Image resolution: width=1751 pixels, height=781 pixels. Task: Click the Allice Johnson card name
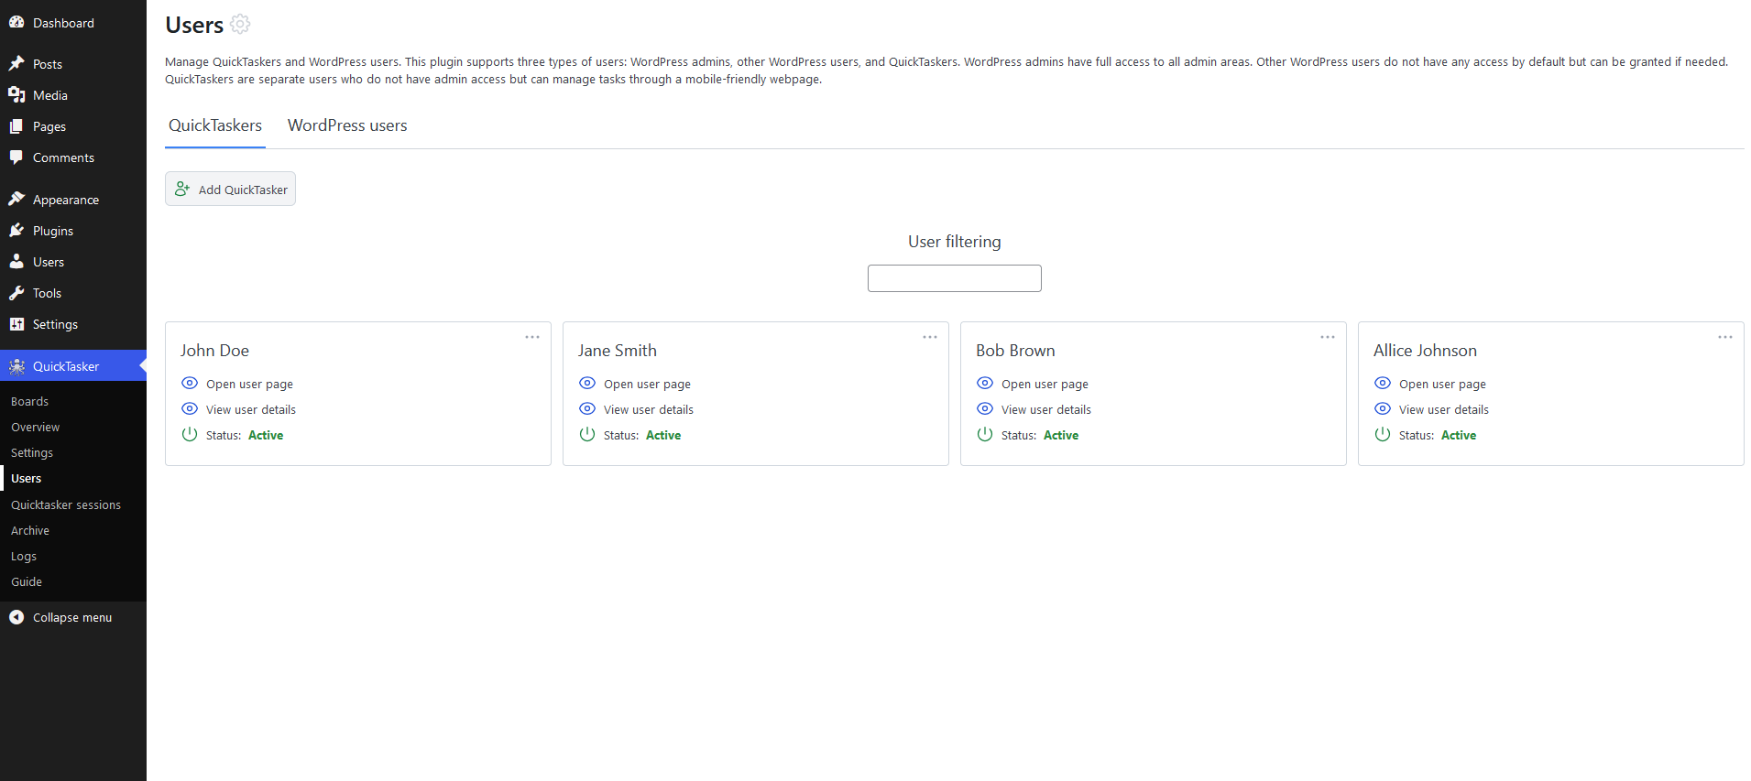(x=1425, y=350)
